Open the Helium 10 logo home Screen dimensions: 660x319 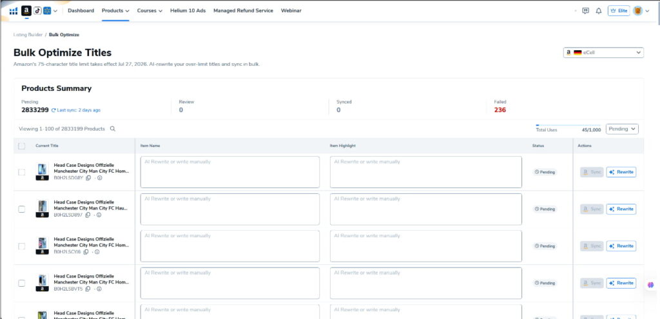pyautogui.click(x=14, y=11)
